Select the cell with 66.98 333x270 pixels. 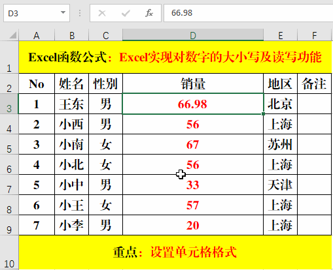pyautogui.click(x=193, y=104)
